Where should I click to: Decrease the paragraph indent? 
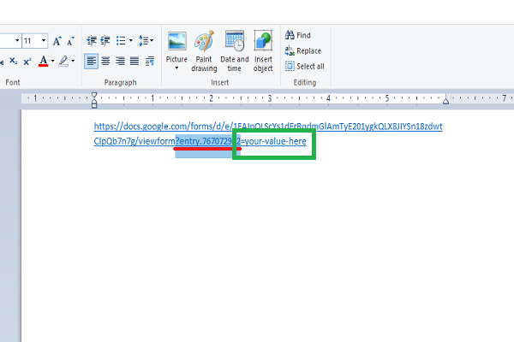tap(92, 40)
